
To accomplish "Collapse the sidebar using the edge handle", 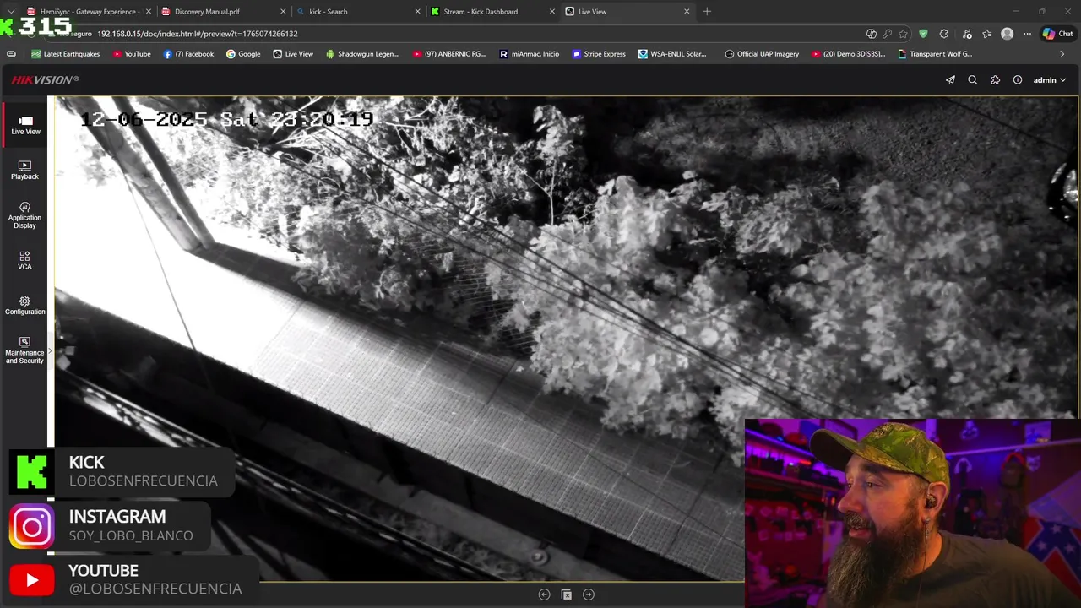I will [x=50, y=350].
